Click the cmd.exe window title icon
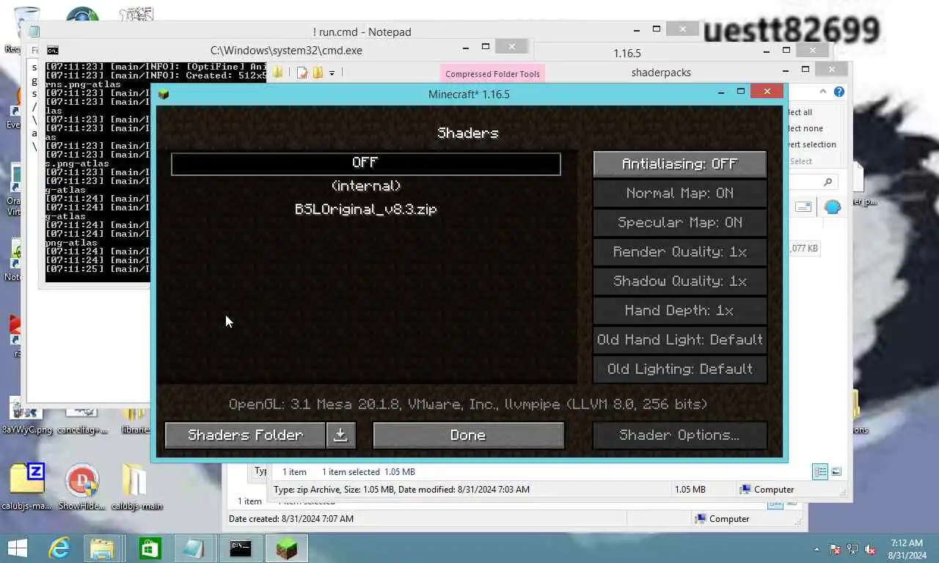The image size is (939, 563). [x=53, y=51]
